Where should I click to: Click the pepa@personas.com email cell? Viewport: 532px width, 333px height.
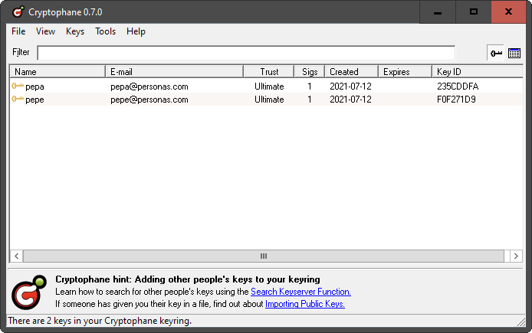point(149,87)
